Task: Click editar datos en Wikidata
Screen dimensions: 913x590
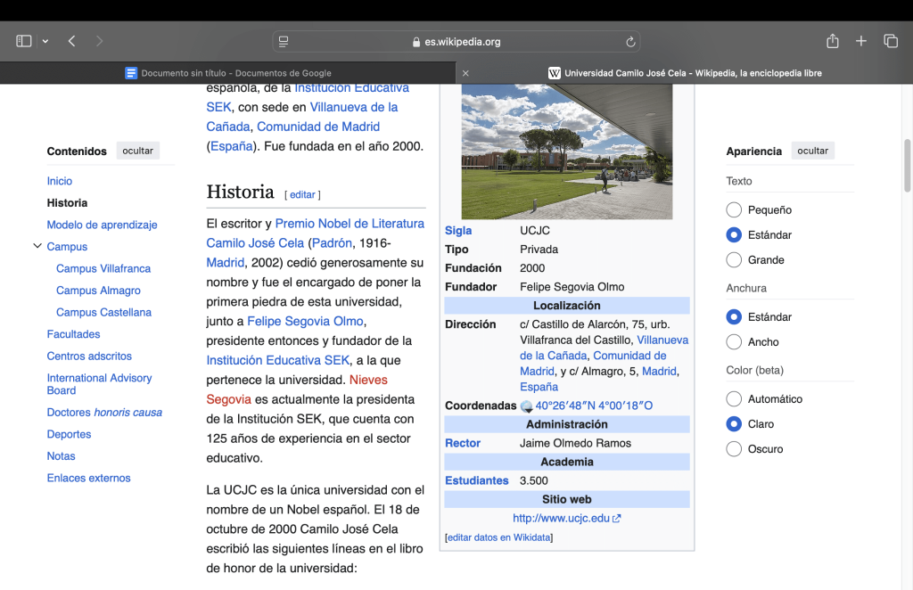Action: [498, 537]
